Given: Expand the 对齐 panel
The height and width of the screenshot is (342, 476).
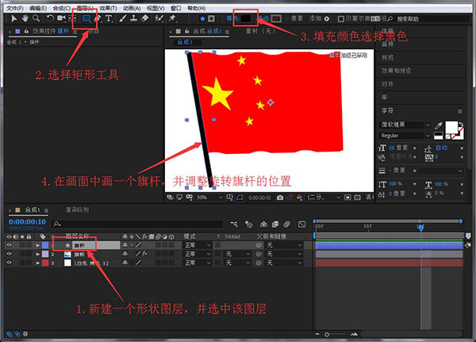Looking at the screenshot, I should [x=387, y=84].
